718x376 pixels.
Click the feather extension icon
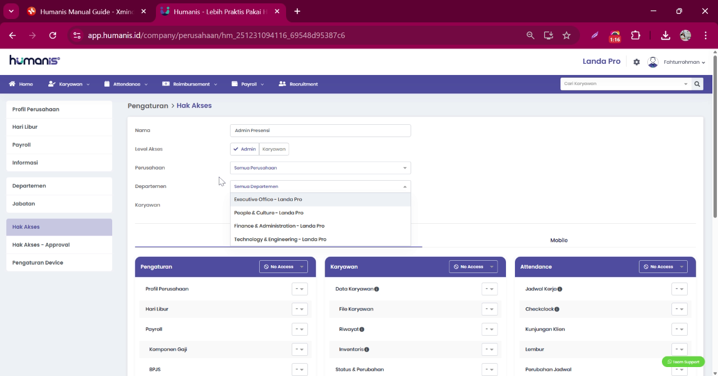[x=595, y=35]
